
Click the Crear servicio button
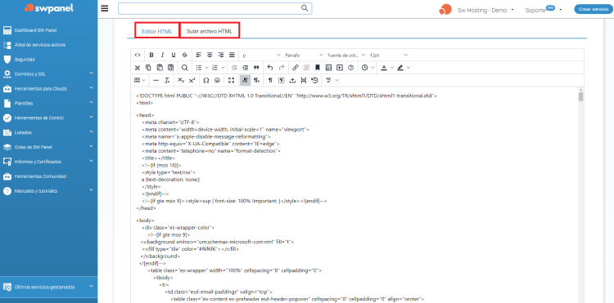[x=594, y=9]
